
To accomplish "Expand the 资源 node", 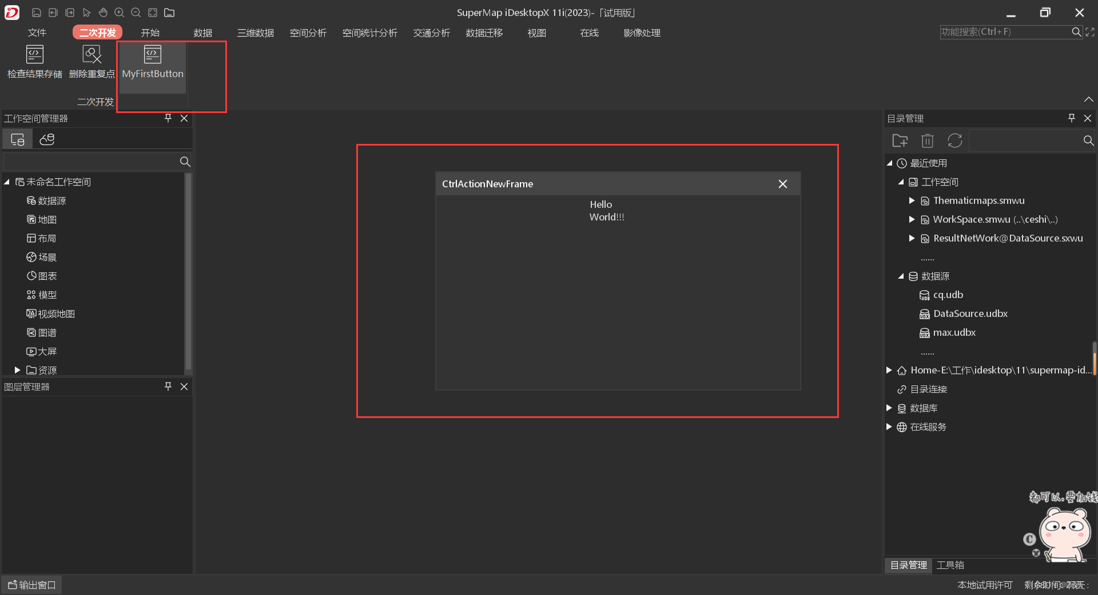I will [x=17, y=370].
